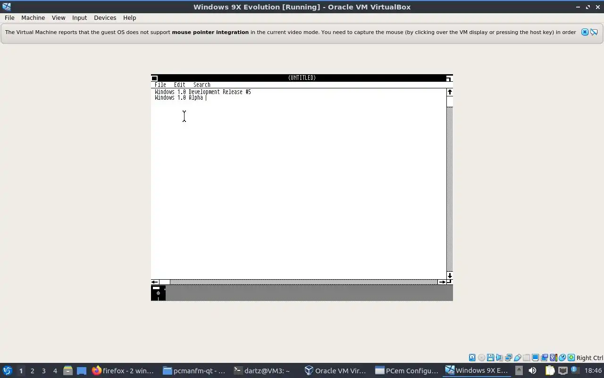
Task: Click the display indicator in the VirtualBox status bar
Action: pos(535,358)
